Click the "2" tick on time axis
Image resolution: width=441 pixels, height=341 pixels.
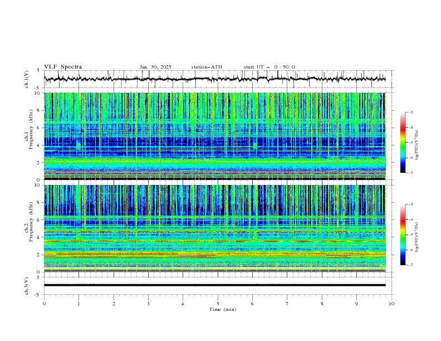click(114, 304)
